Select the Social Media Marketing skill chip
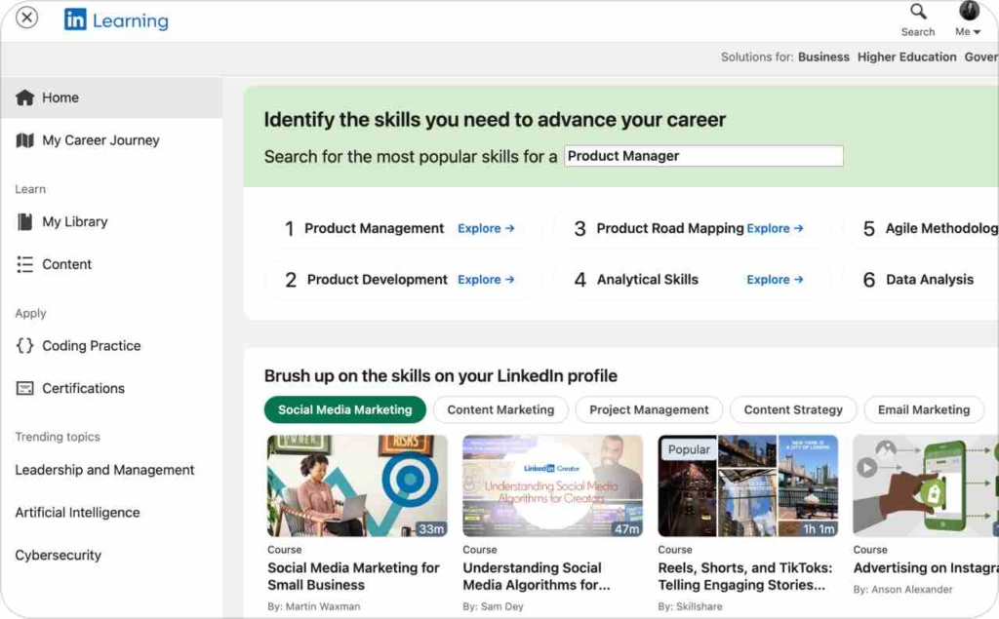The image size is (999, 619). click(344, 409)
